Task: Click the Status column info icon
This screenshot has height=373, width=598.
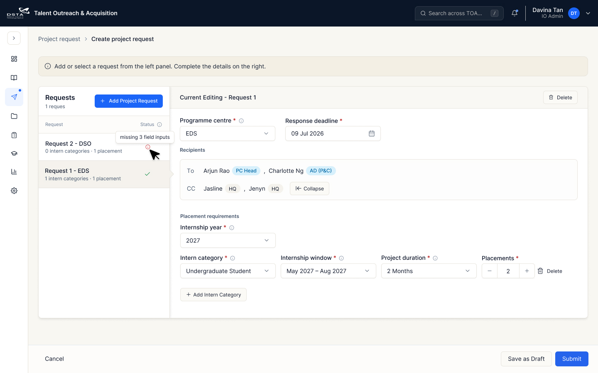Action: tap(159, 124)
